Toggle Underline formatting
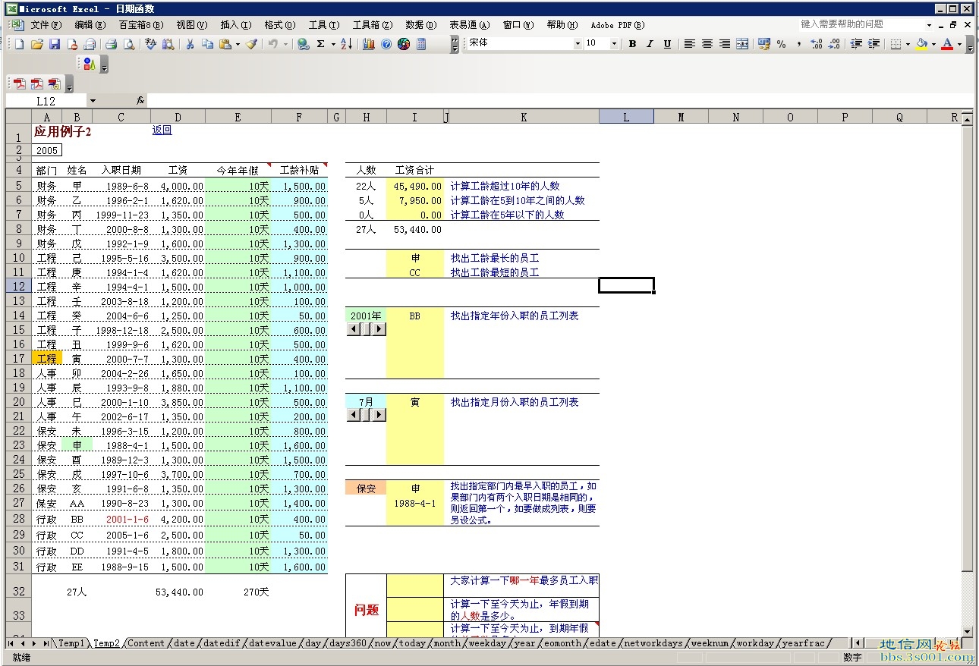The width and height of the screenshot is (979, 666). (x=667, y=44)
